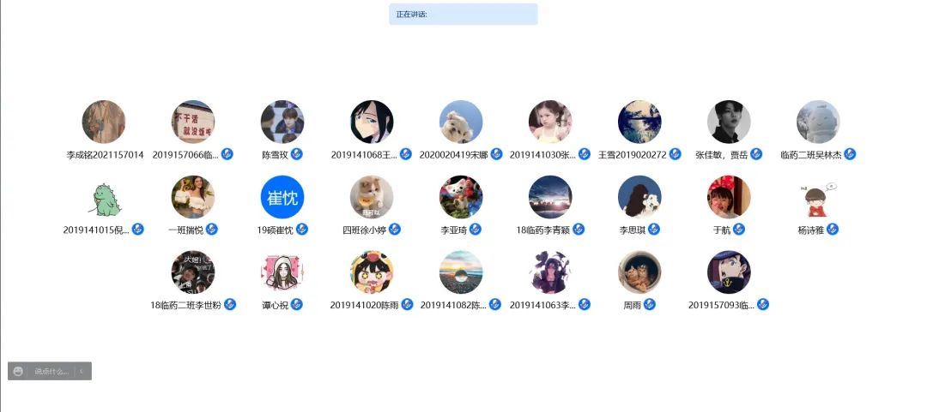
Task: Click the name label 18临药二班李世粉
Action: 185,305
